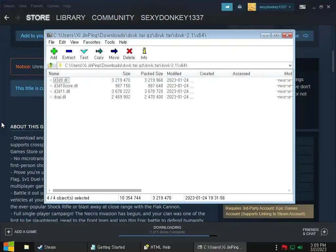Click the Add toolbar icon in 7-Zip
Image resolution: width=336 pixels, height=252 pixels.
click(54, 51)
